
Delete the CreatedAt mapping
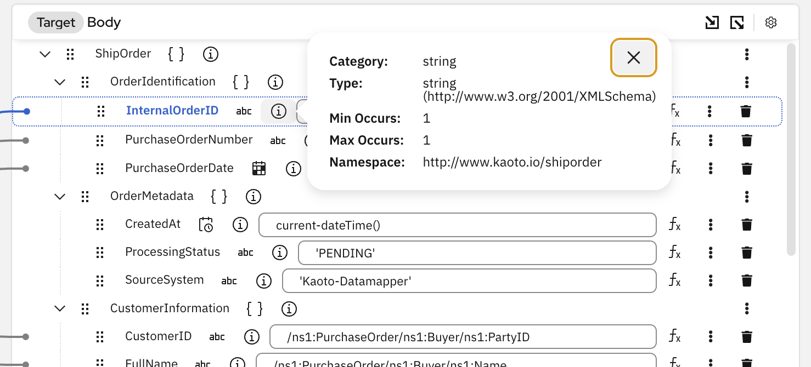pos(747,224)
